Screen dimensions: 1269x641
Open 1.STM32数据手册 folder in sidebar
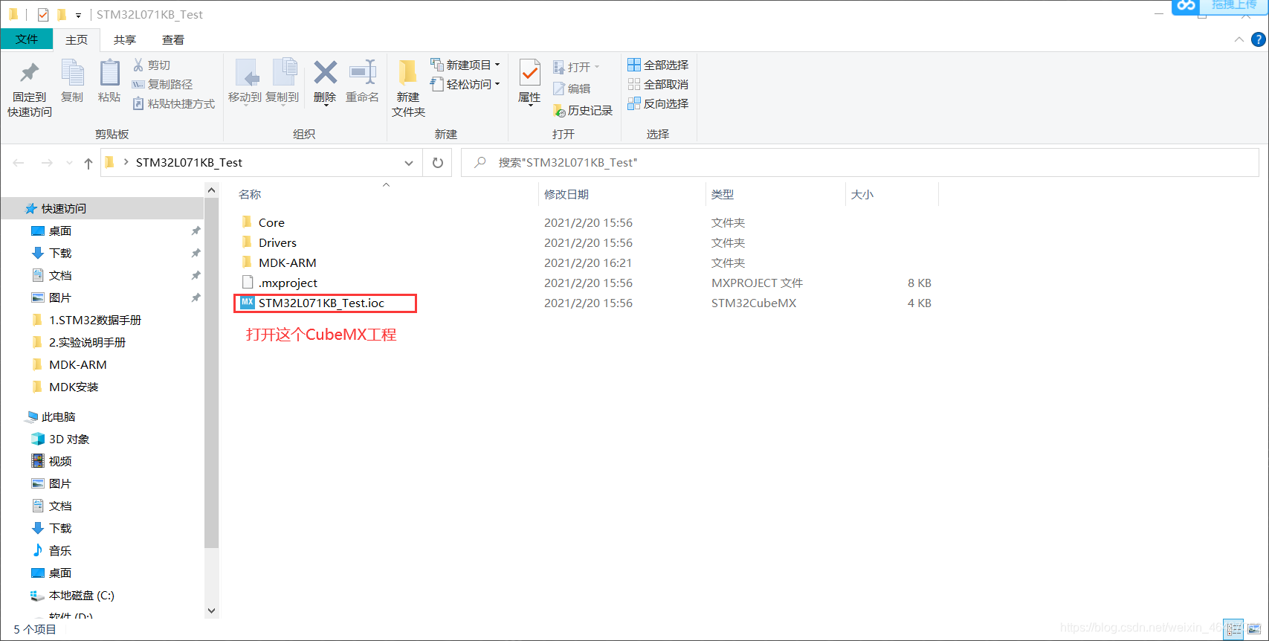(x=87, y=320)
